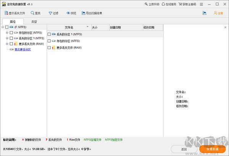Image resolution: width=229 pixels, height=156 pixels.
Task: Click the orange Register (注册) user icon
Action: [x=215, y=13]
